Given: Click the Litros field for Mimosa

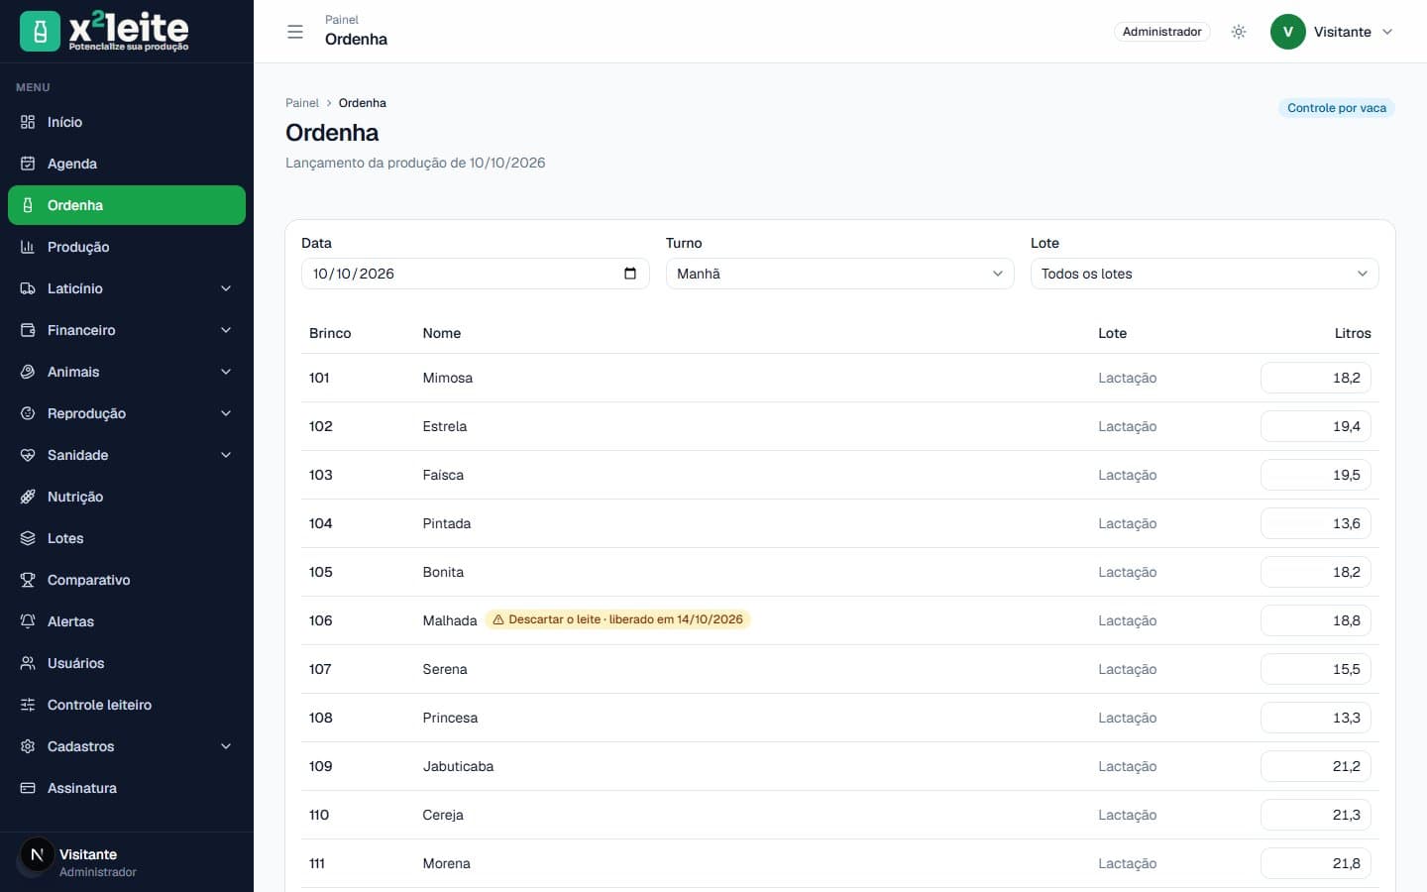Looking at the screenshot, I should [x=1316, y=378].
